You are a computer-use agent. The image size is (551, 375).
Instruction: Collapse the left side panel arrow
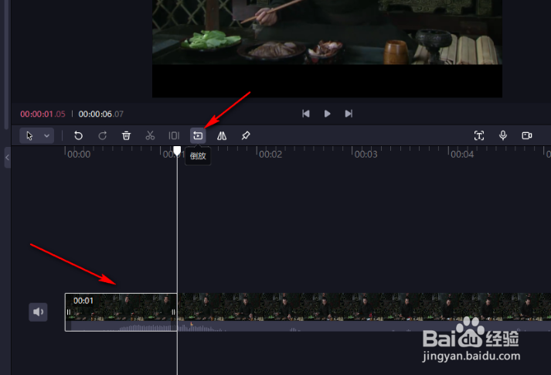coord(7,158)
